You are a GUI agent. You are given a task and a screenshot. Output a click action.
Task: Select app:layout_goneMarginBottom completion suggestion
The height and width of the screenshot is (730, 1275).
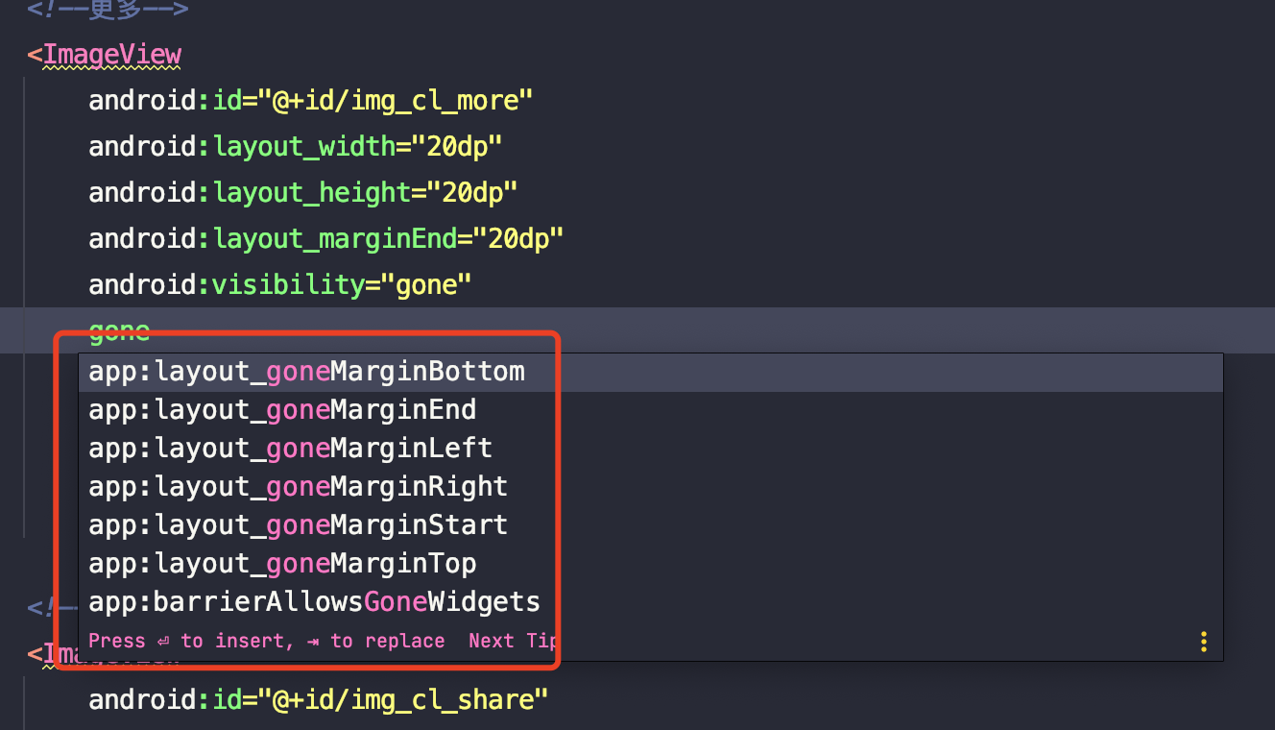(x=650, y=372)
